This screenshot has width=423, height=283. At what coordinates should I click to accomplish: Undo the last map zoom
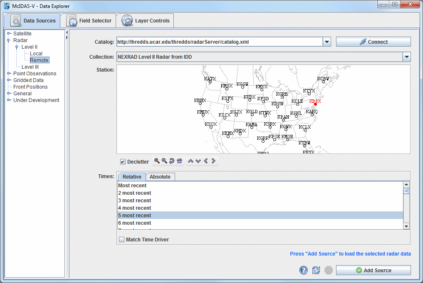[x=172, y=161]
